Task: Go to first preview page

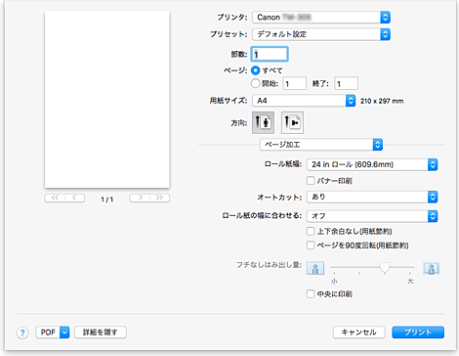Action: click(x=55, y=198)
